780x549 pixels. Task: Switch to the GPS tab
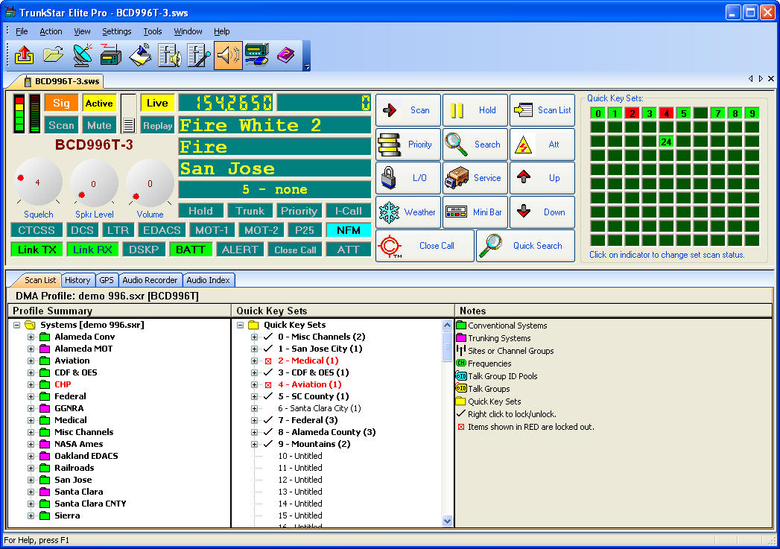(x=107, y=280)
